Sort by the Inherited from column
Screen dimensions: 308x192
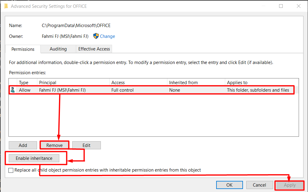[183, 82]
